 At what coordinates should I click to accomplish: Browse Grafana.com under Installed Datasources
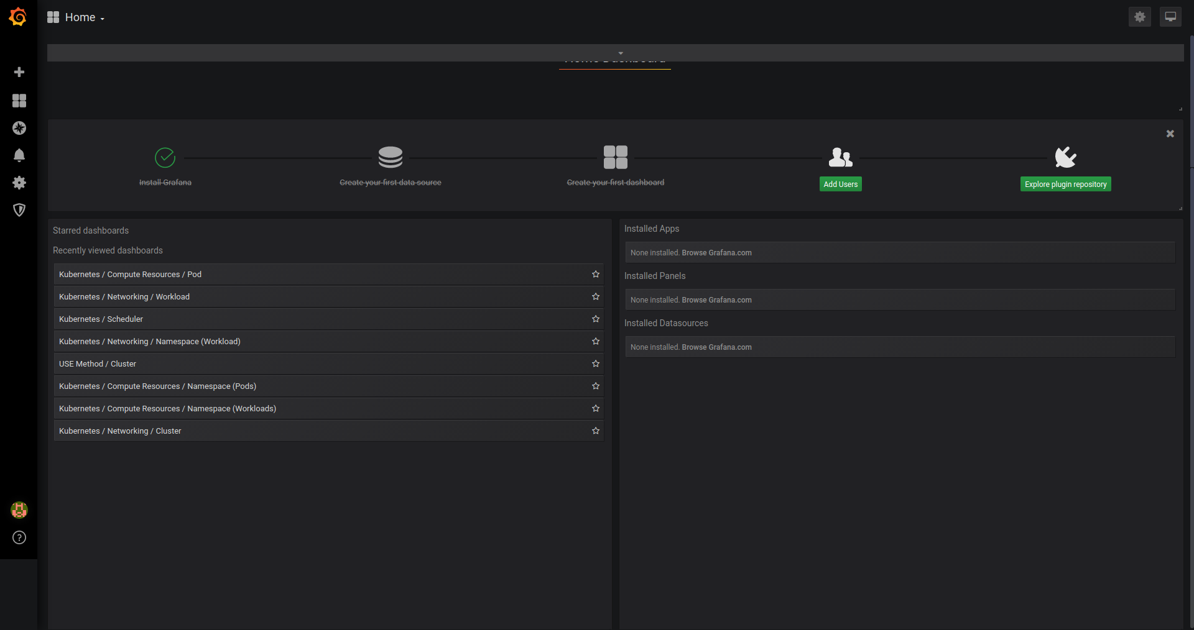pyautogui.click(x=716, y=347)
